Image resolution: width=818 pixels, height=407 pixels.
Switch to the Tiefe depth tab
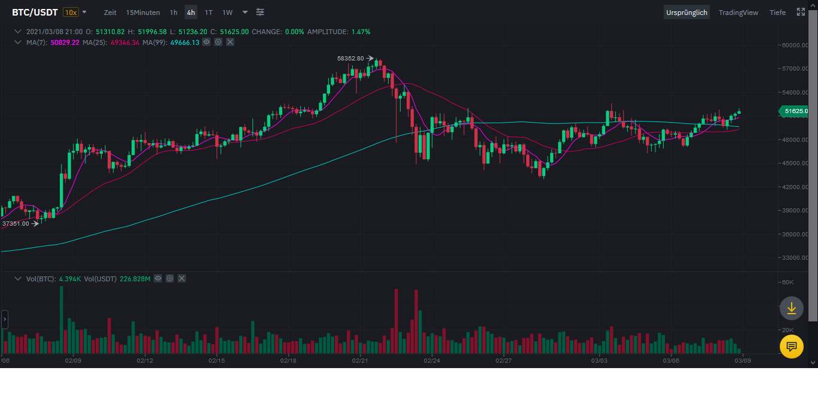point(777,13)
